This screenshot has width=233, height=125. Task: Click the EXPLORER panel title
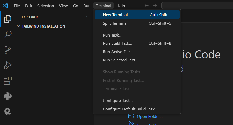[x=30, y=17]
